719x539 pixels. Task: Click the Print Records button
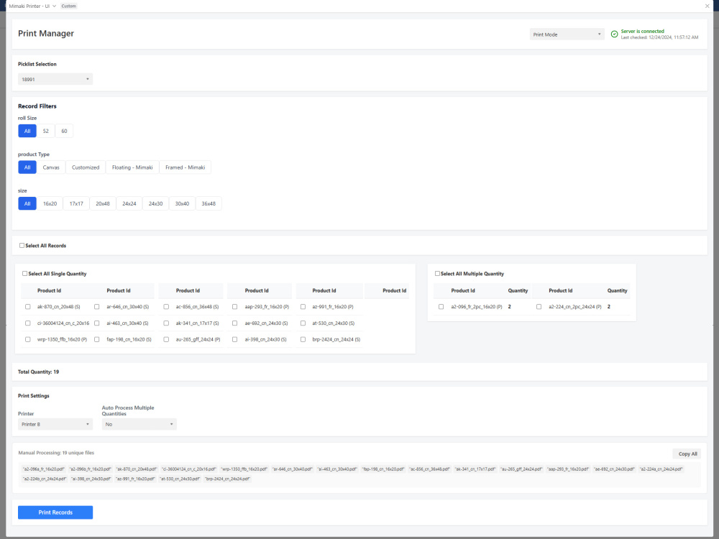pos(55,512)
